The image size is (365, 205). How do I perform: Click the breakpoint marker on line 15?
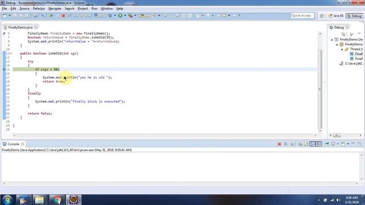coord(4,69)
